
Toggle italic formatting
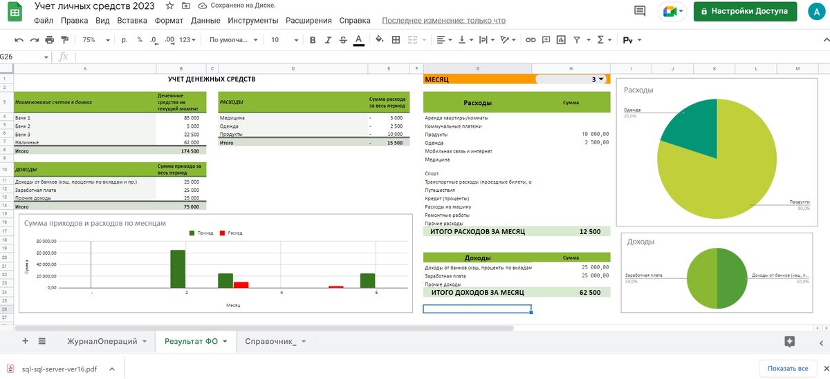pyautogui.click(x=328, y=40)
